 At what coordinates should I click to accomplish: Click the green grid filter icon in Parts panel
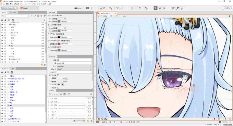tap(38, 16)
